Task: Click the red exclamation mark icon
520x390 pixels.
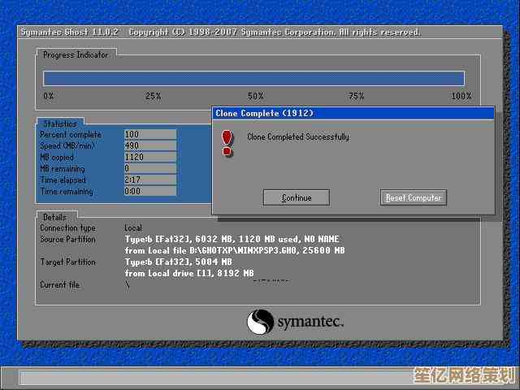Action: tap(227, 143)
